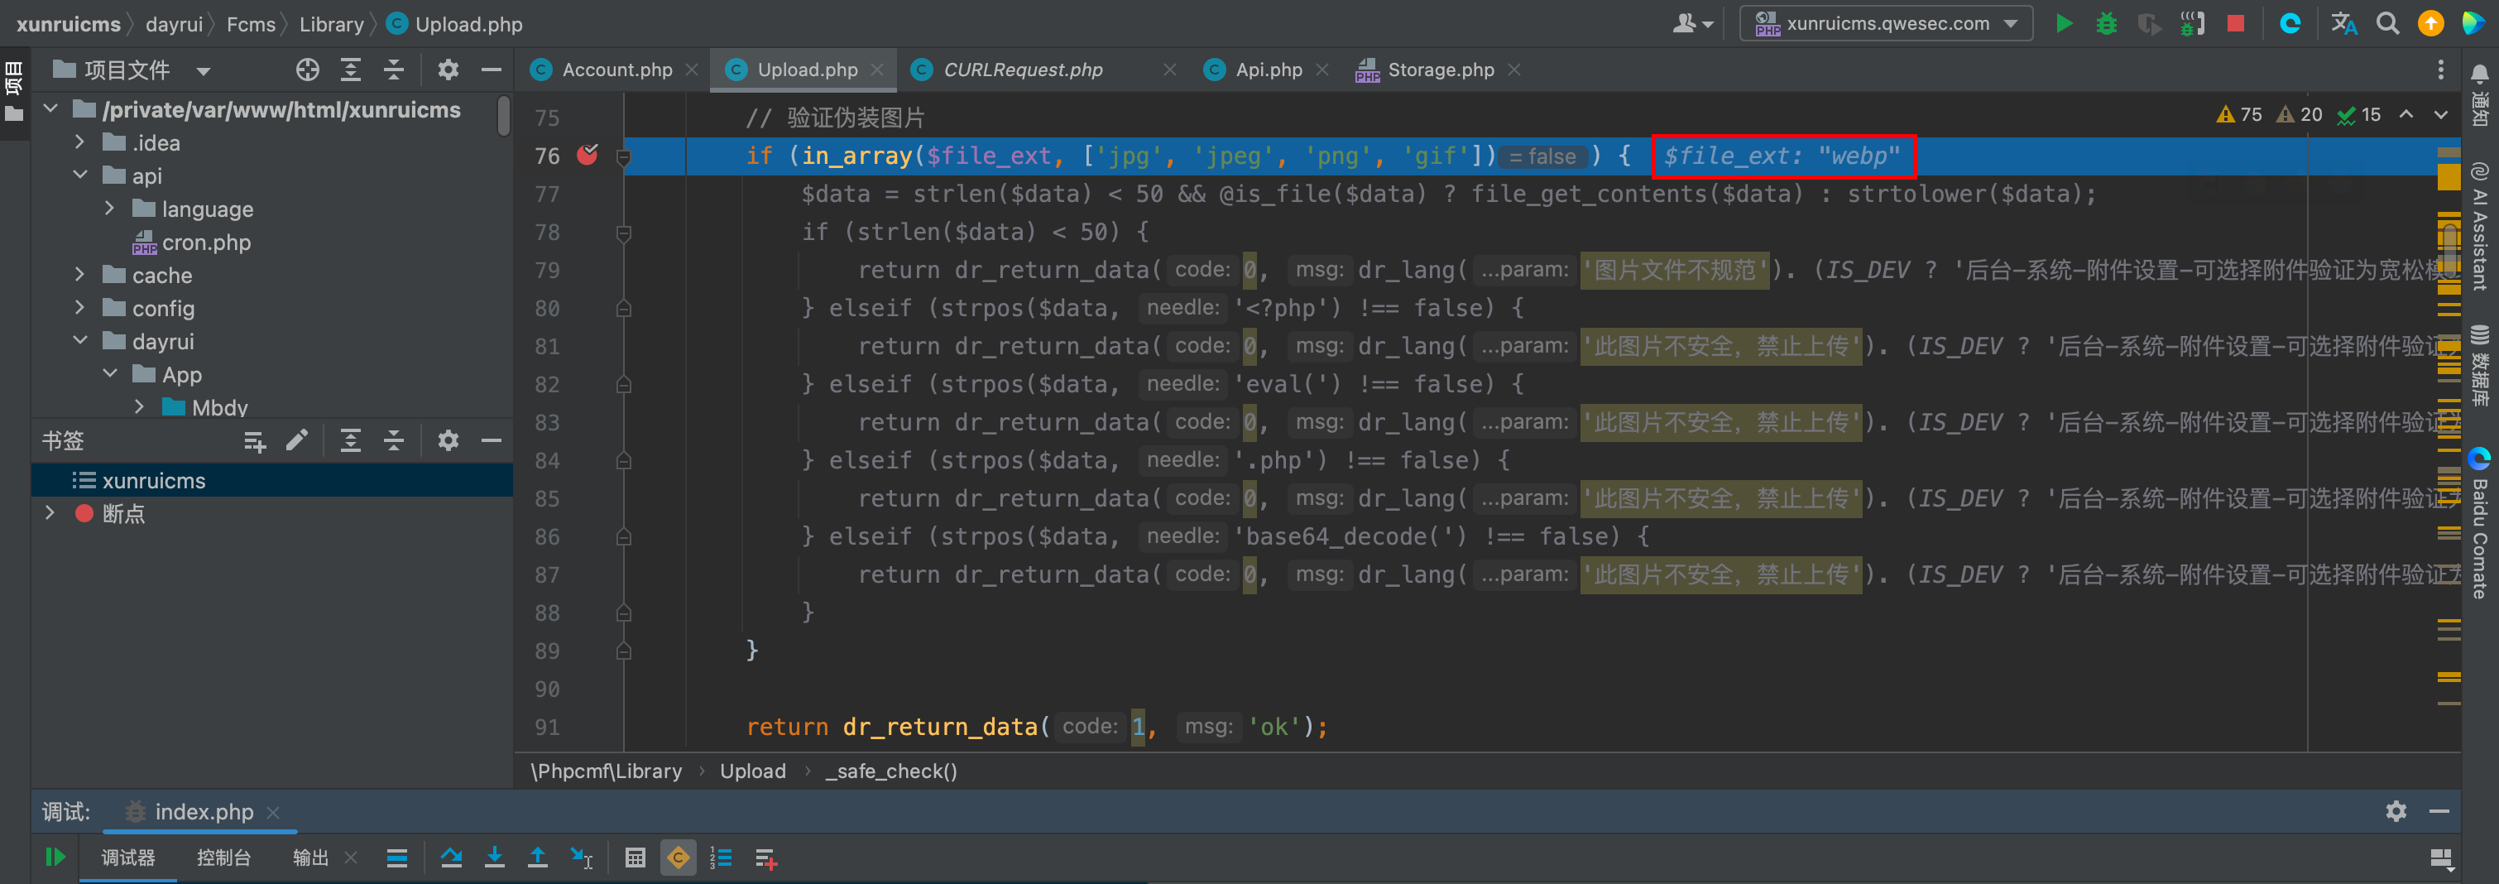2499x884 pixels.
Task: Expand all in the project tree toolbar
Action: (350, 70)
